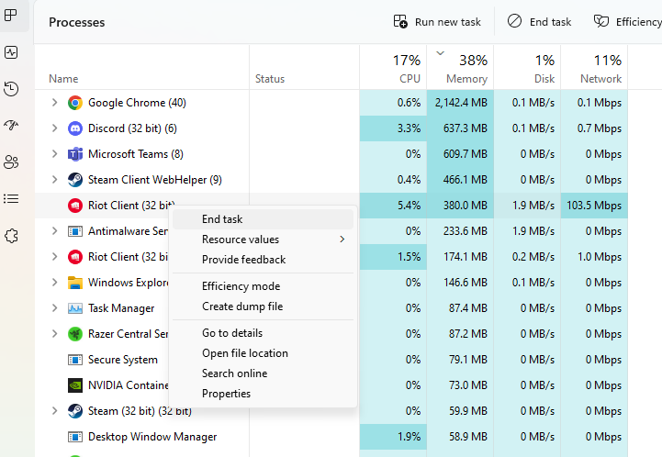The width and height of the screenshot is (662, 457).
Task: Expand the Discord (32 bit) process group
Action: [54, 128]
